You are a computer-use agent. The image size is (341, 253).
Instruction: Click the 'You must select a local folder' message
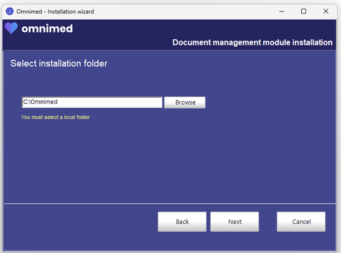tap(55, 117)
